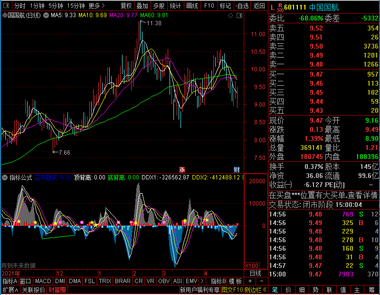Image resolution: width=380 pixels, height=295 pixels.
Task: Click 卖一 price 9.48 row
Action: (x=324, y=64)
